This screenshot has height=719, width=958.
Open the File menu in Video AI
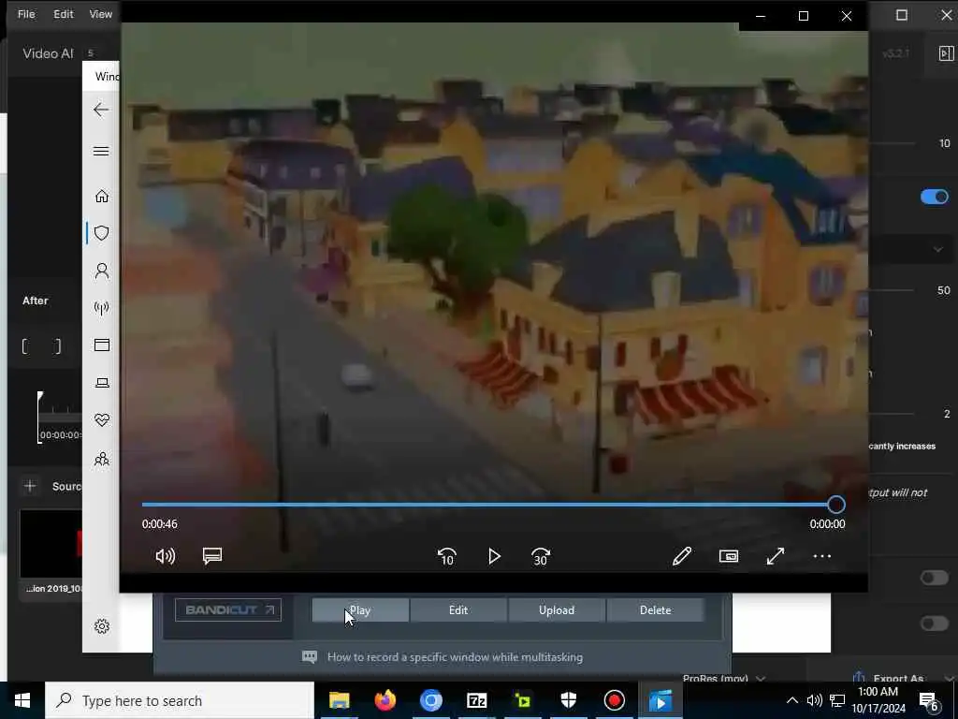[x=25, y=14]
